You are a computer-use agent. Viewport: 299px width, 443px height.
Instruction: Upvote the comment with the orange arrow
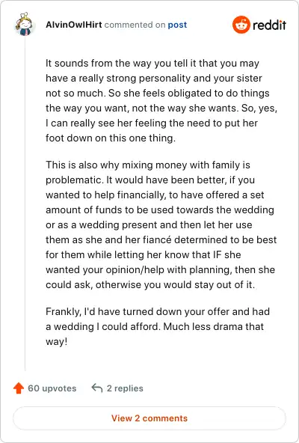click(19, 388)
